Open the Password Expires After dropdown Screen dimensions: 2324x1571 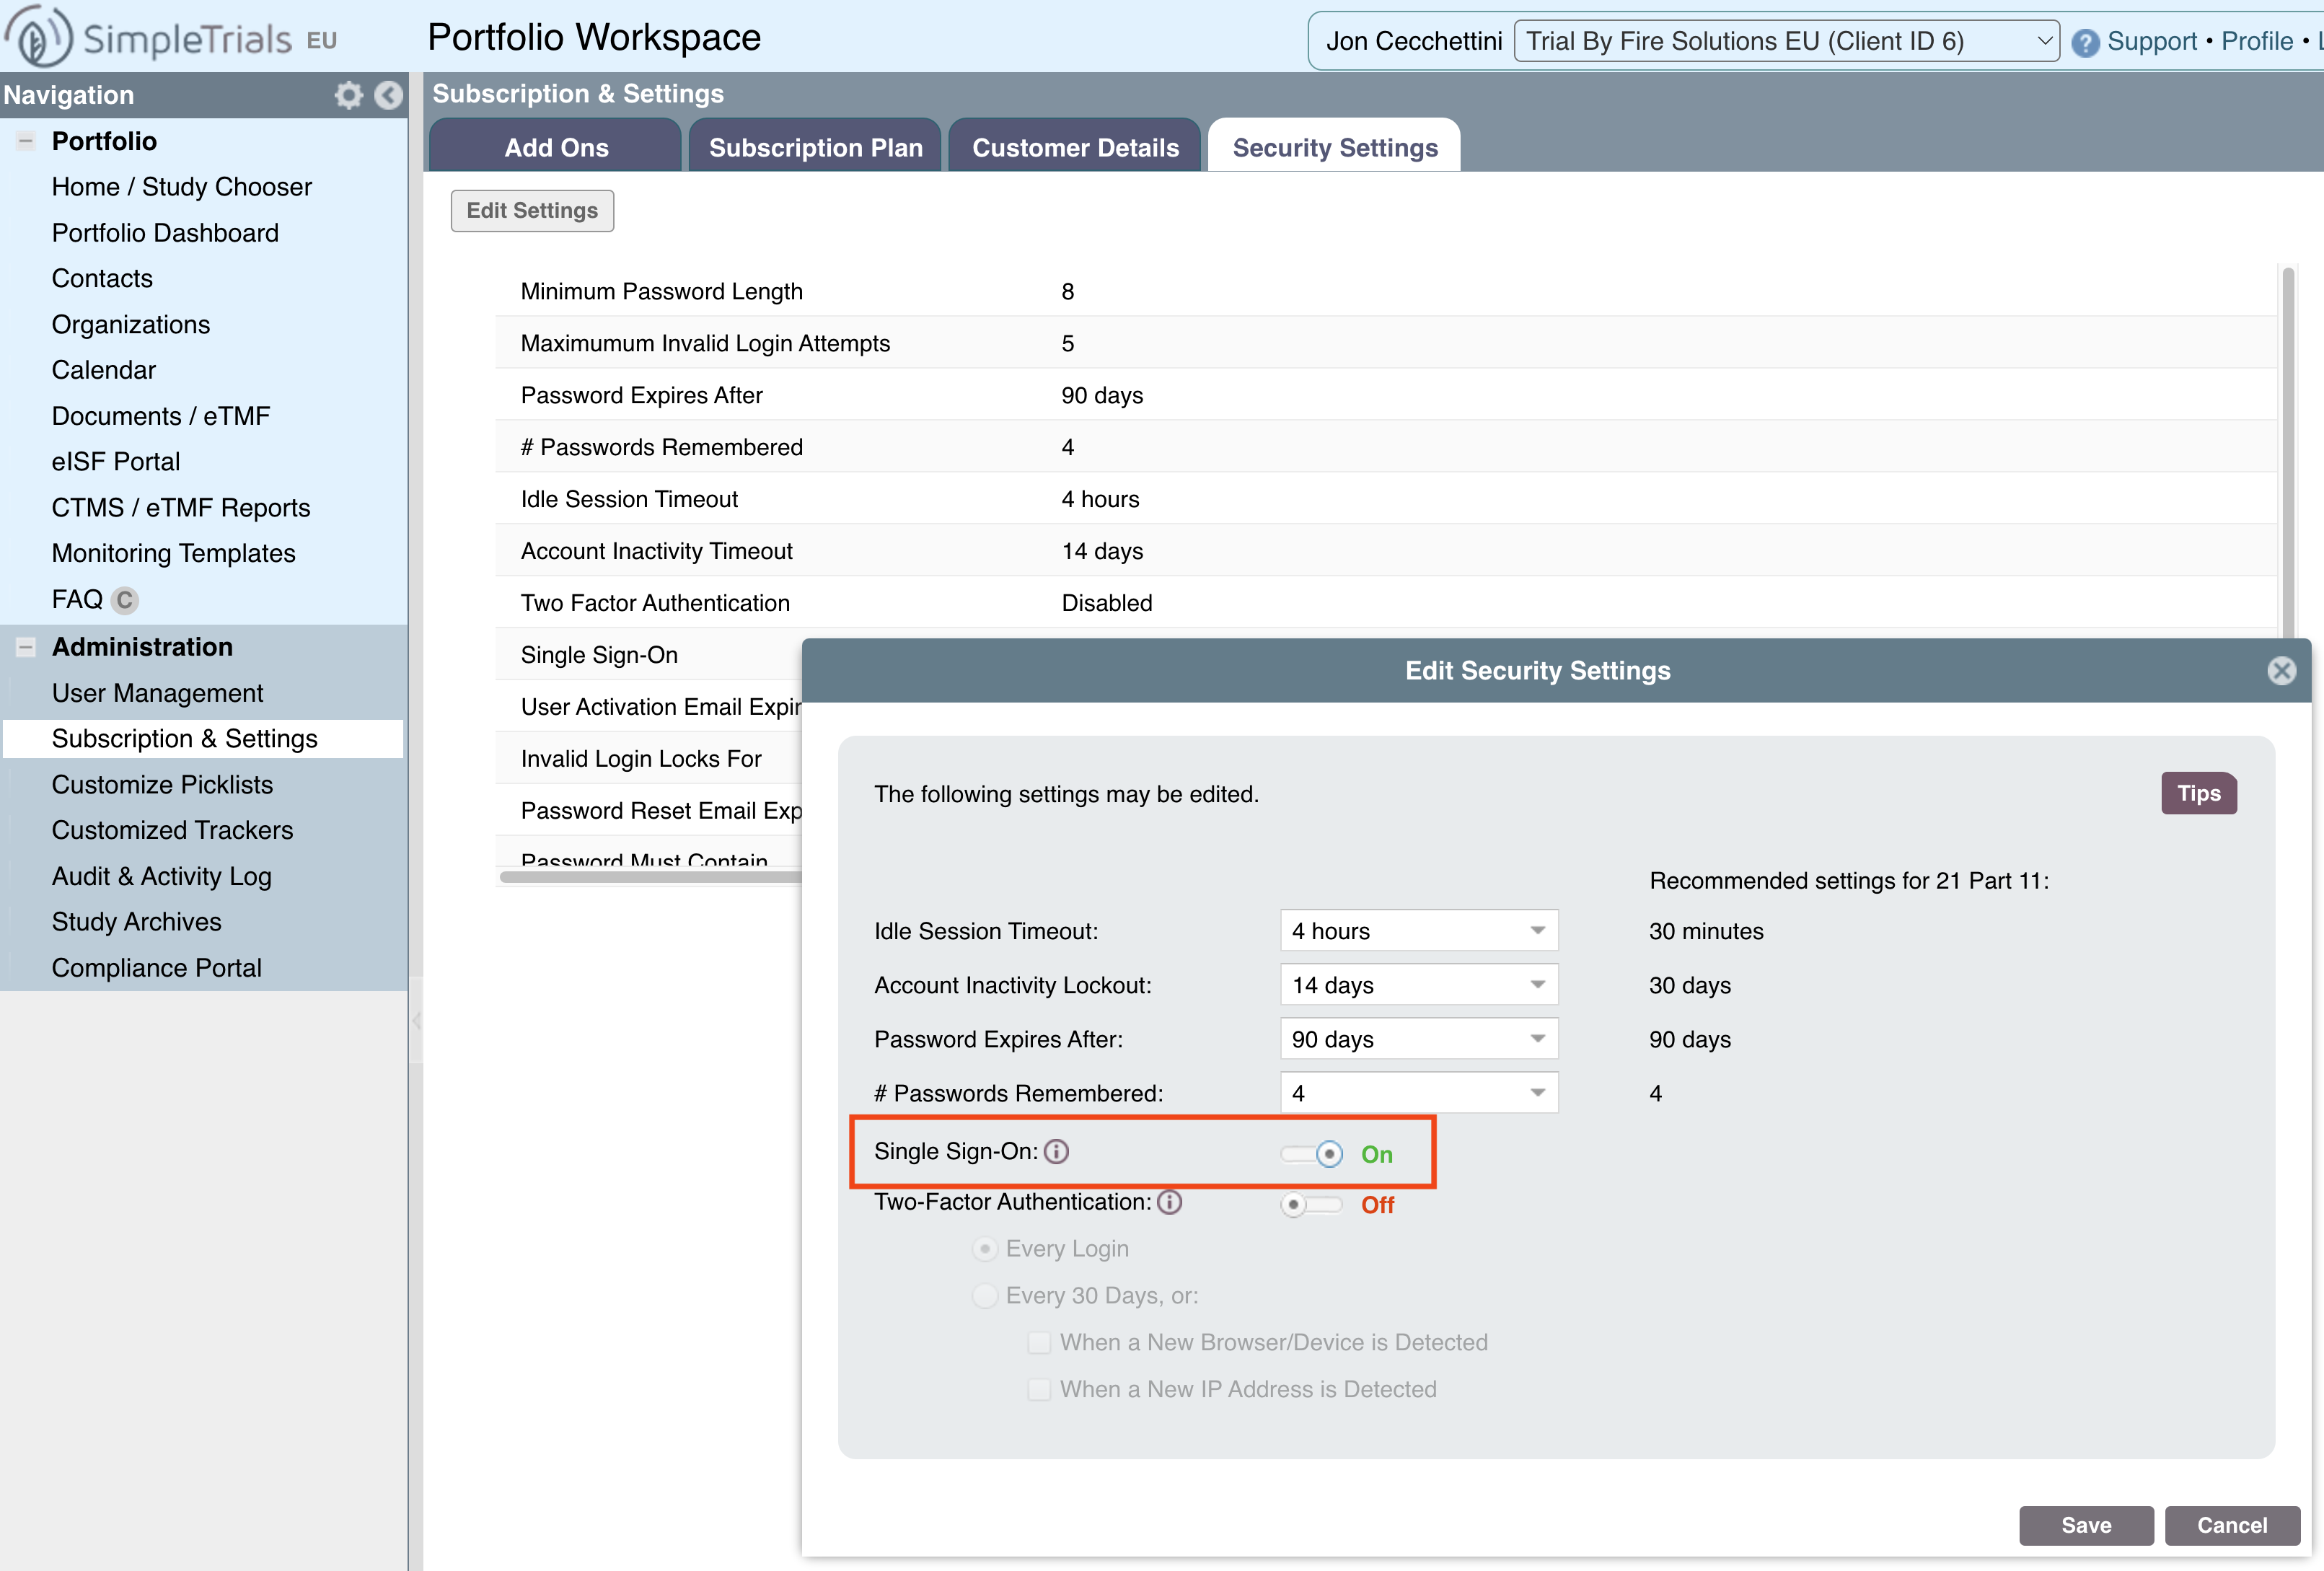1416,1038
